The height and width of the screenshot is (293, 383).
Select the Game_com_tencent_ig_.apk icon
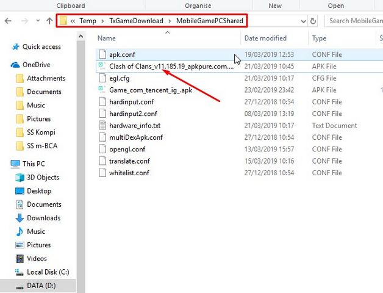click(x=102, y=90)
